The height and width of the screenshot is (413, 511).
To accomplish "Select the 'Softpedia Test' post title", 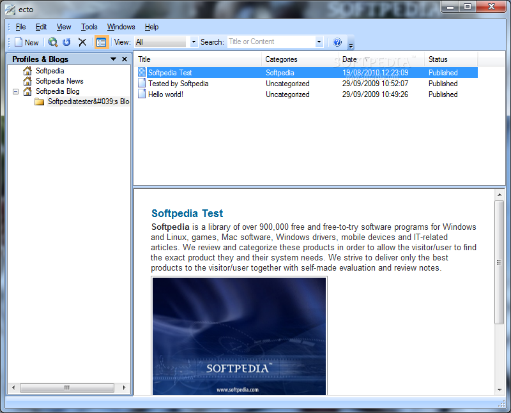I will [x=170, y=73].
